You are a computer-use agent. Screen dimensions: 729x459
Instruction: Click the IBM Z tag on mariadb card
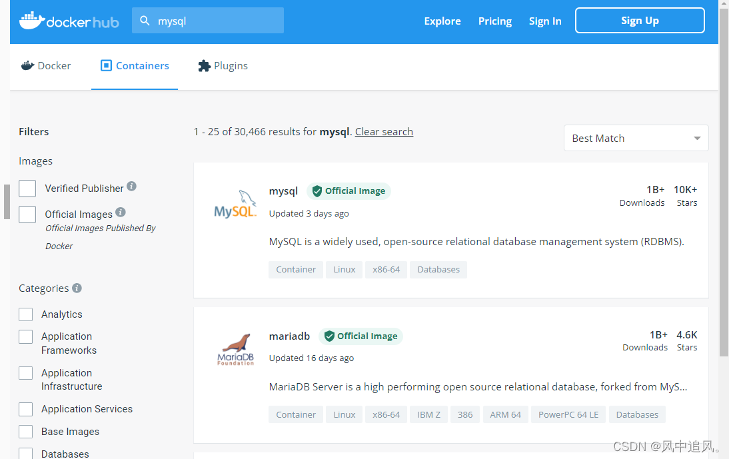pos(428,414)
